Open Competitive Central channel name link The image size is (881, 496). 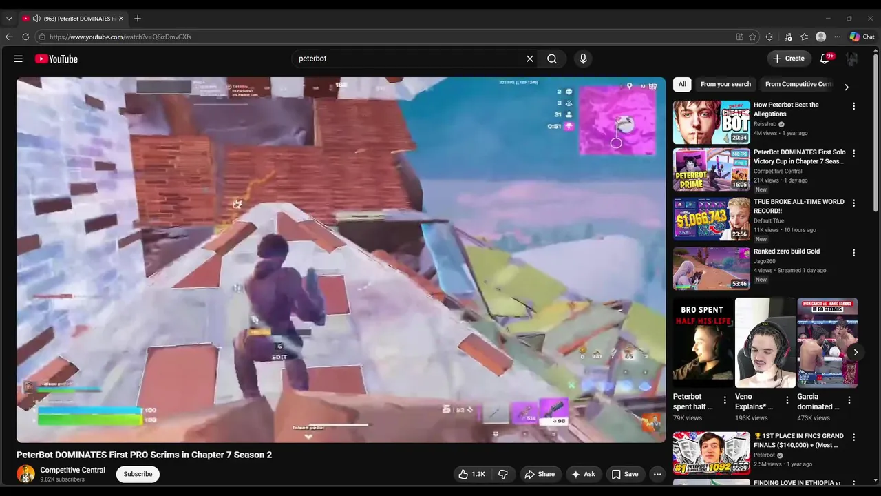click(x=73, y=470)
